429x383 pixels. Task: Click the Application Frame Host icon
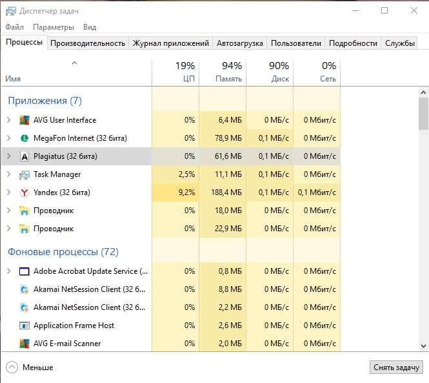[x=25, y=326]
